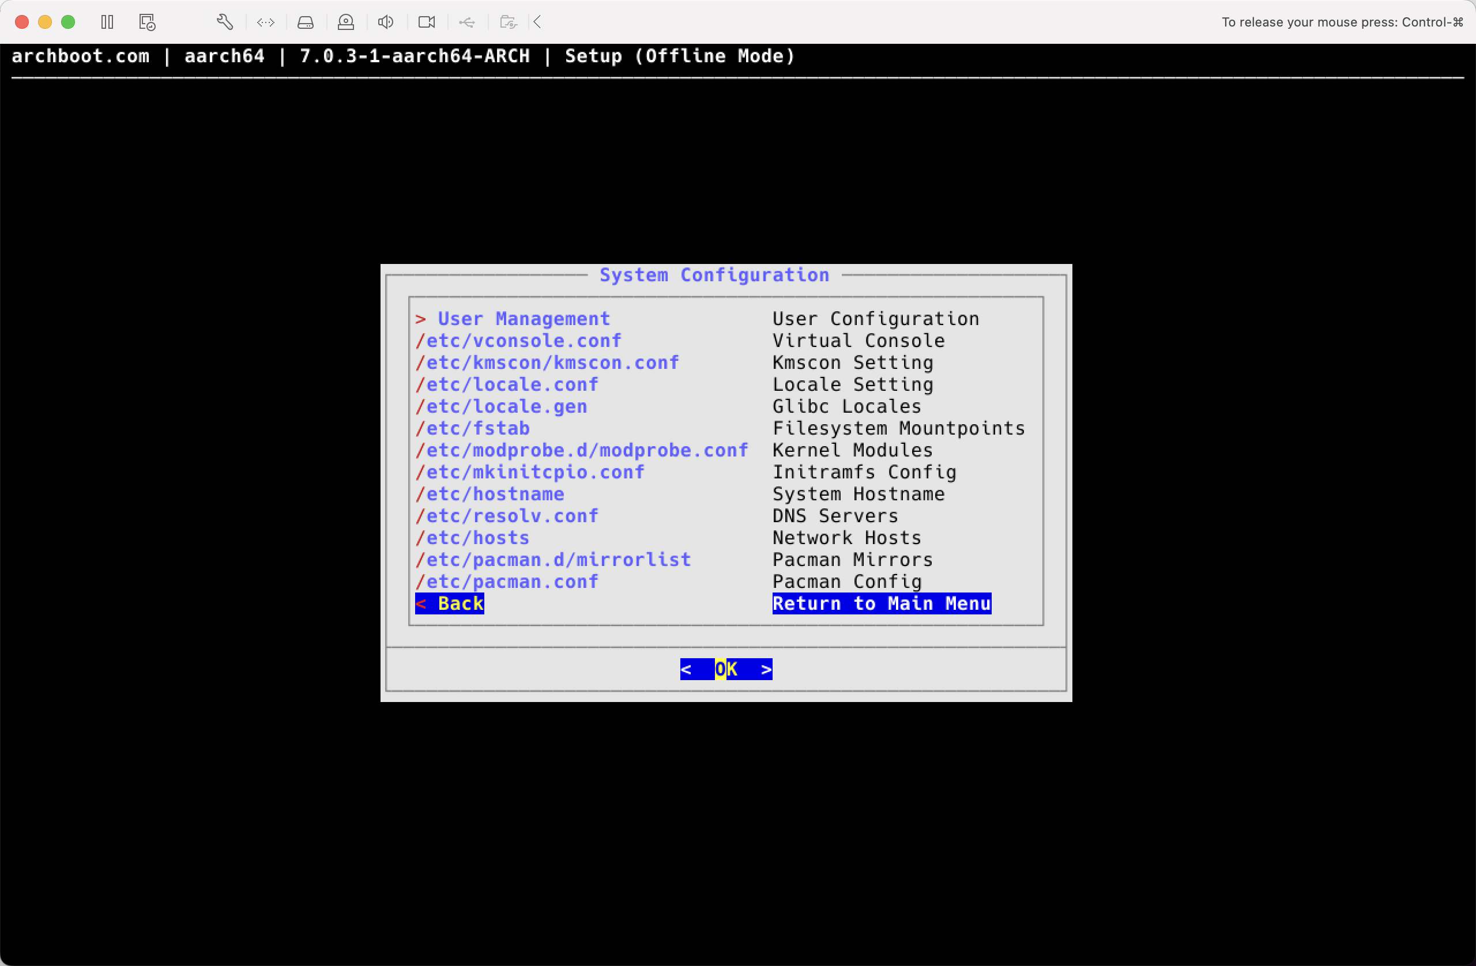Select /etc/kmscon/kmscon.conf entry
1476x966 pixels.
[x=720, y=363]
